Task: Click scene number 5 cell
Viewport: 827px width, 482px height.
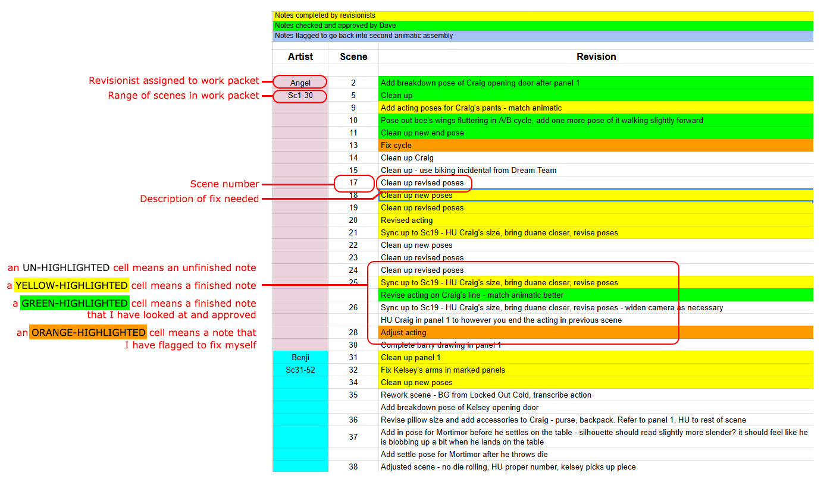Action: click(x=353, y=95)
